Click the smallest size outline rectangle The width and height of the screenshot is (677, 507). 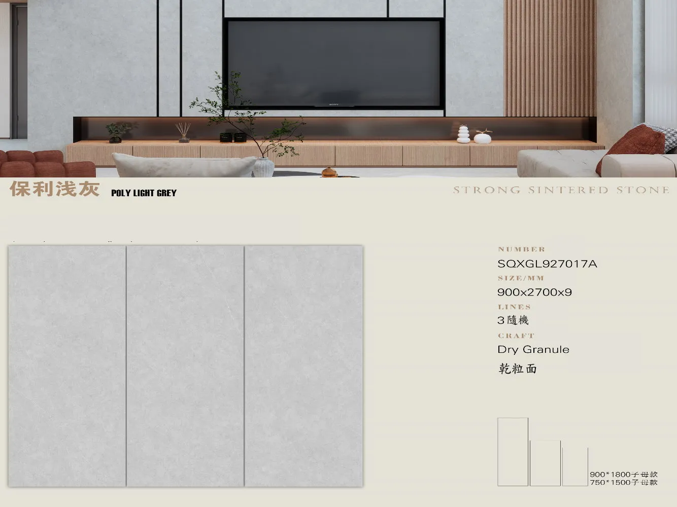tap(575, 466)
